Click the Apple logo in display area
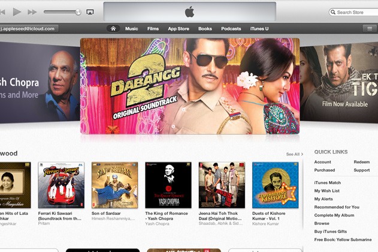 click(189, 12)
